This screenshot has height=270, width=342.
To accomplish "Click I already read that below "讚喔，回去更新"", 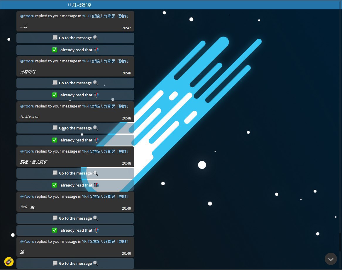I will click(x=75, y=185).
